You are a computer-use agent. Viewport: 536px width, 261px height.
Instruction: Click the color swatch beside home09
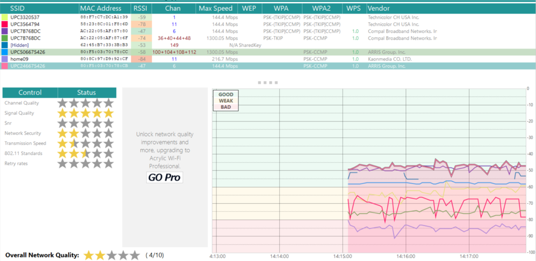pos(5,59)
